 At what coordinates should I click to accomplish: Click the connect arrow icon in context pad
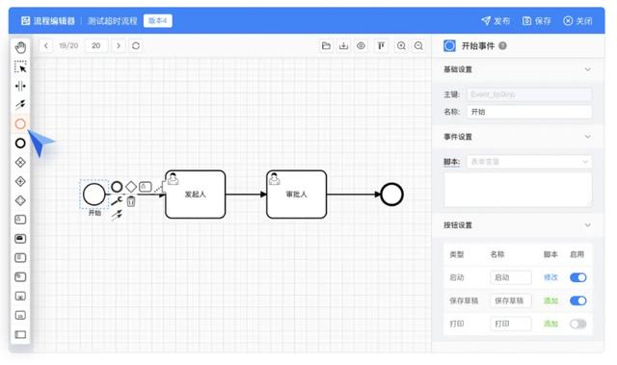[117, 215]
